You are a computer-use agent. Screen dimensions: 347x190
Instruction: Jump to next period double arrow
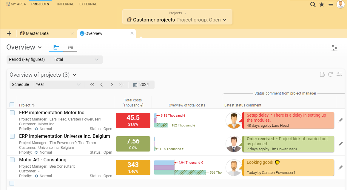tap(121, 84)
